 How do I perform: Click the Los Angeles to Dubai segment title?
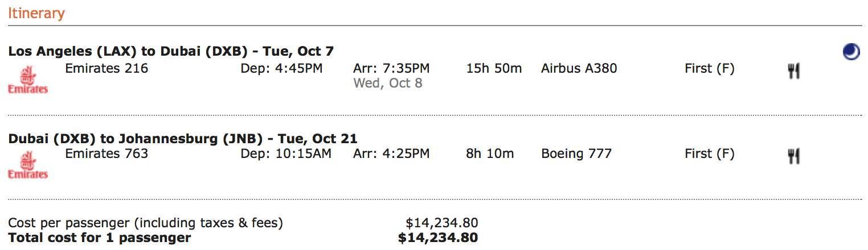[x=171, y=51]
